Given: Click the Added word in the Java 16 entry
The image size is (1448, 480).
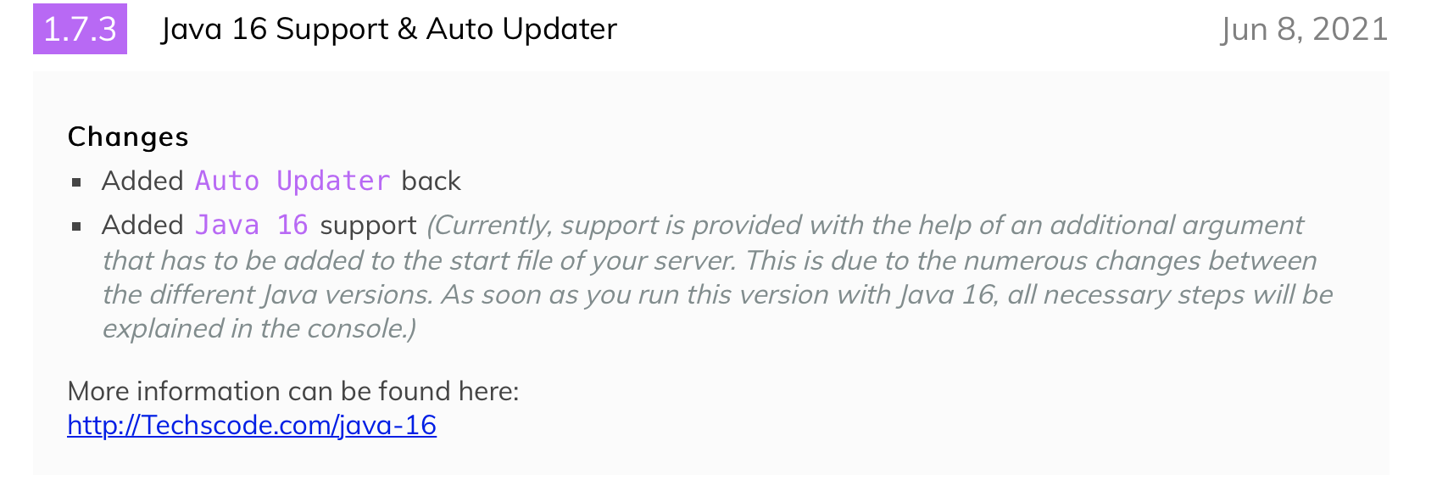Looking at the screenshot, I should coord(142,225).
